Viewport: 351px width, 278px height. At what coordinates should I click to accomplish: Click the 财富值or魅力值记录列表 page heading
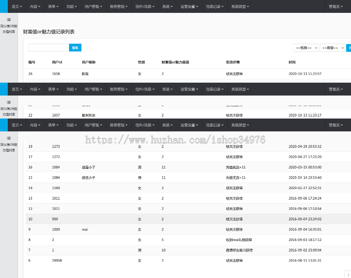[49, 32]
